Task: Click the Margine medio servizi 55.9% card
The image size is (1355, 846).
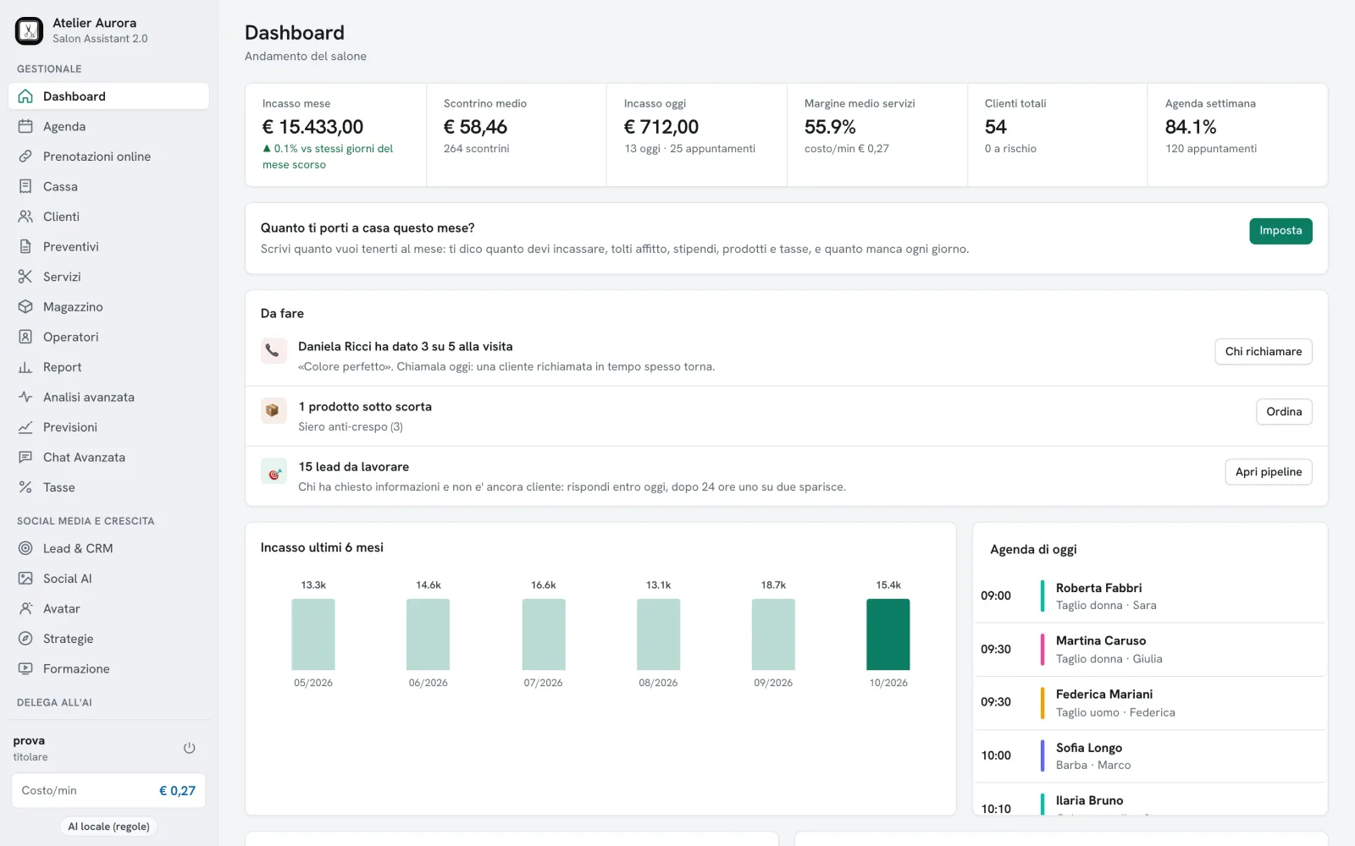Action: click(877, 135)
